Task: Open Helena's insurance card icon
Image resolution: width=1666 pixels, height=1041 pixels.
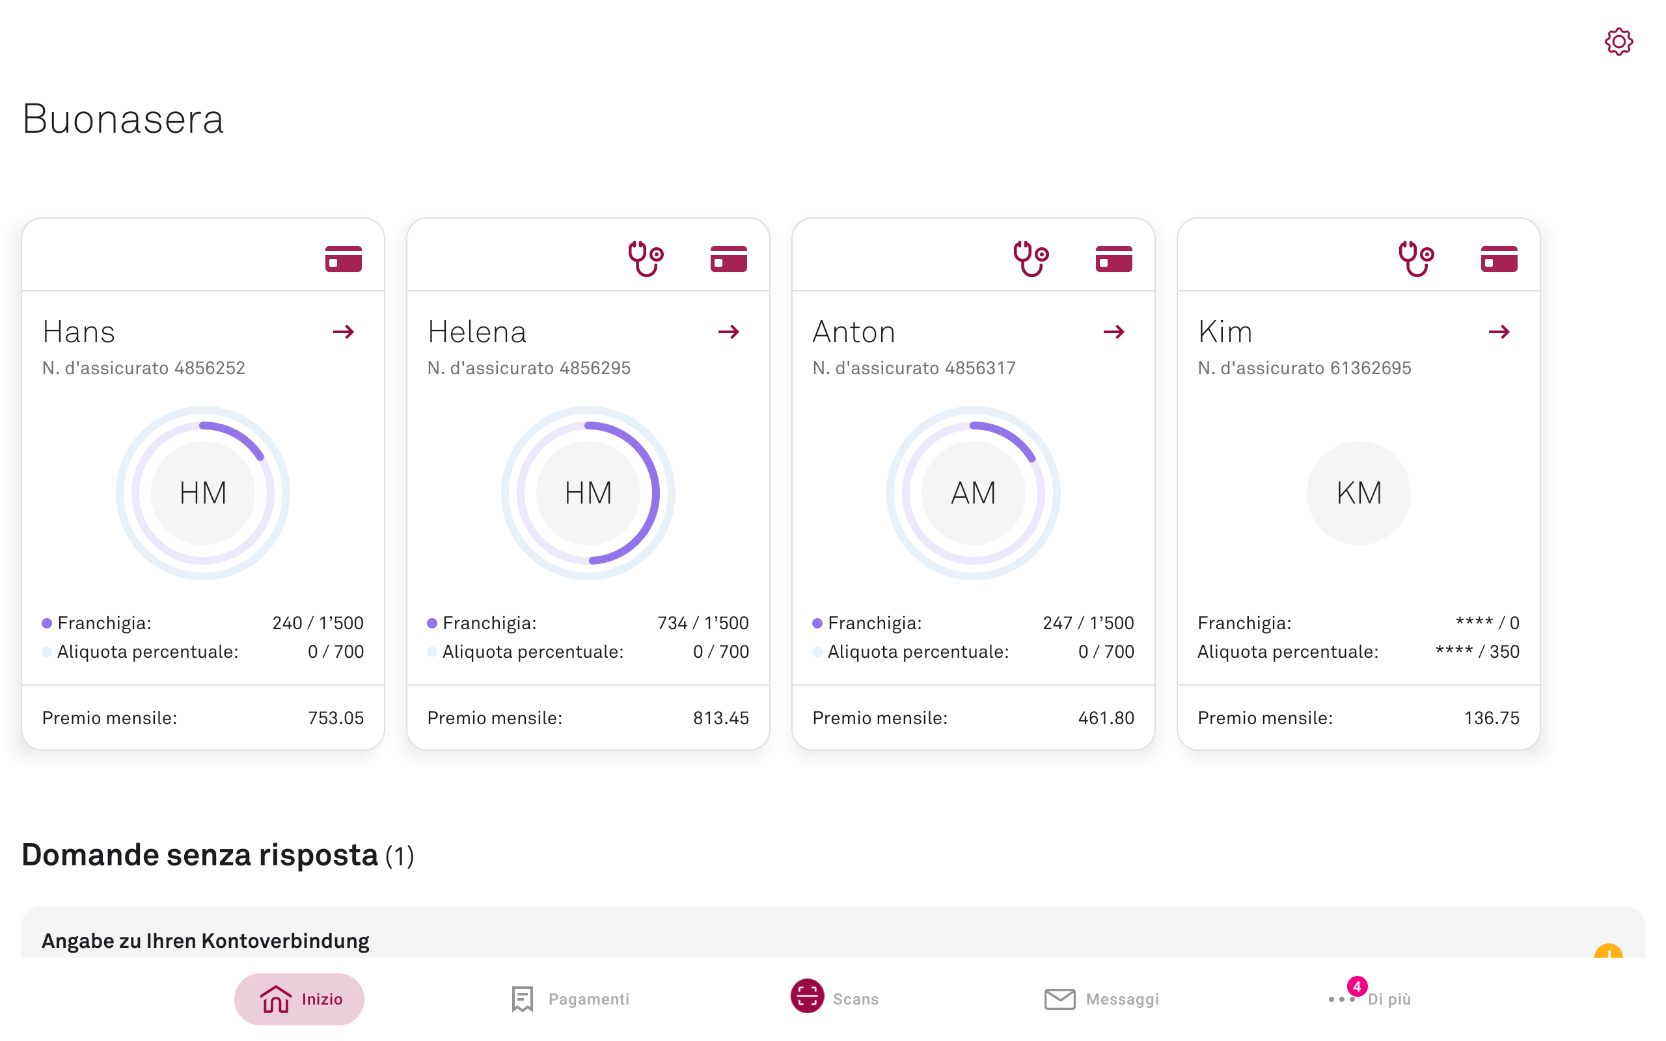Action: 728,259
